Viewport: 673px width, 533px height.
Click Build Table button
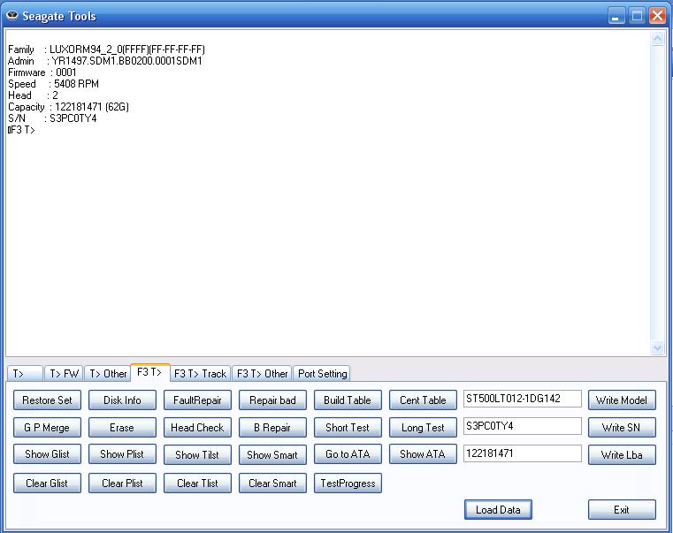pos(348,400)
